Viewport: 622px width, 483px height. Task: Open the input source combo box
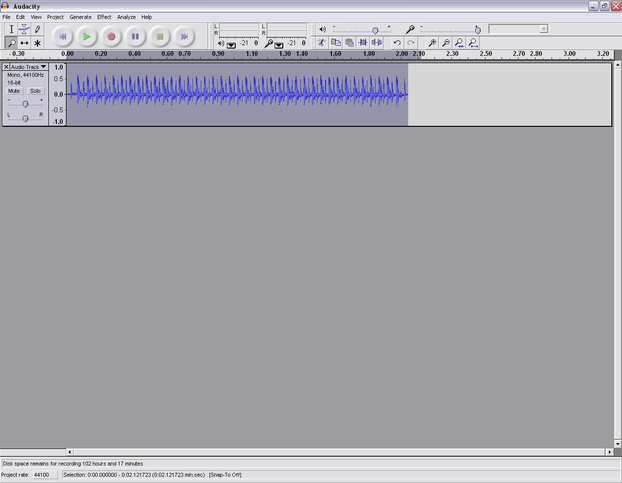518,29
